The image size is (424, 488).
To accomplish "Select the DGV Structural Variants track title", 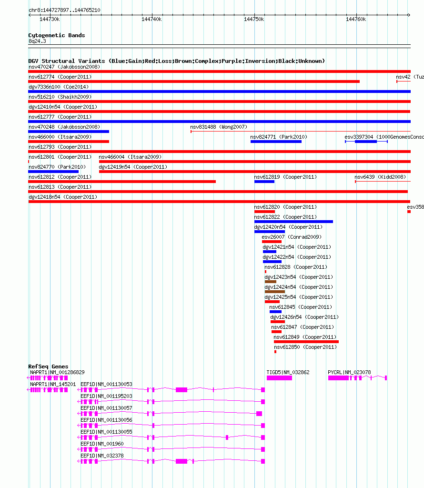I will [176, 61].
